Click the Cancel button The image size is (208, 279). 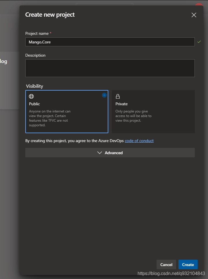pos(166,265)
